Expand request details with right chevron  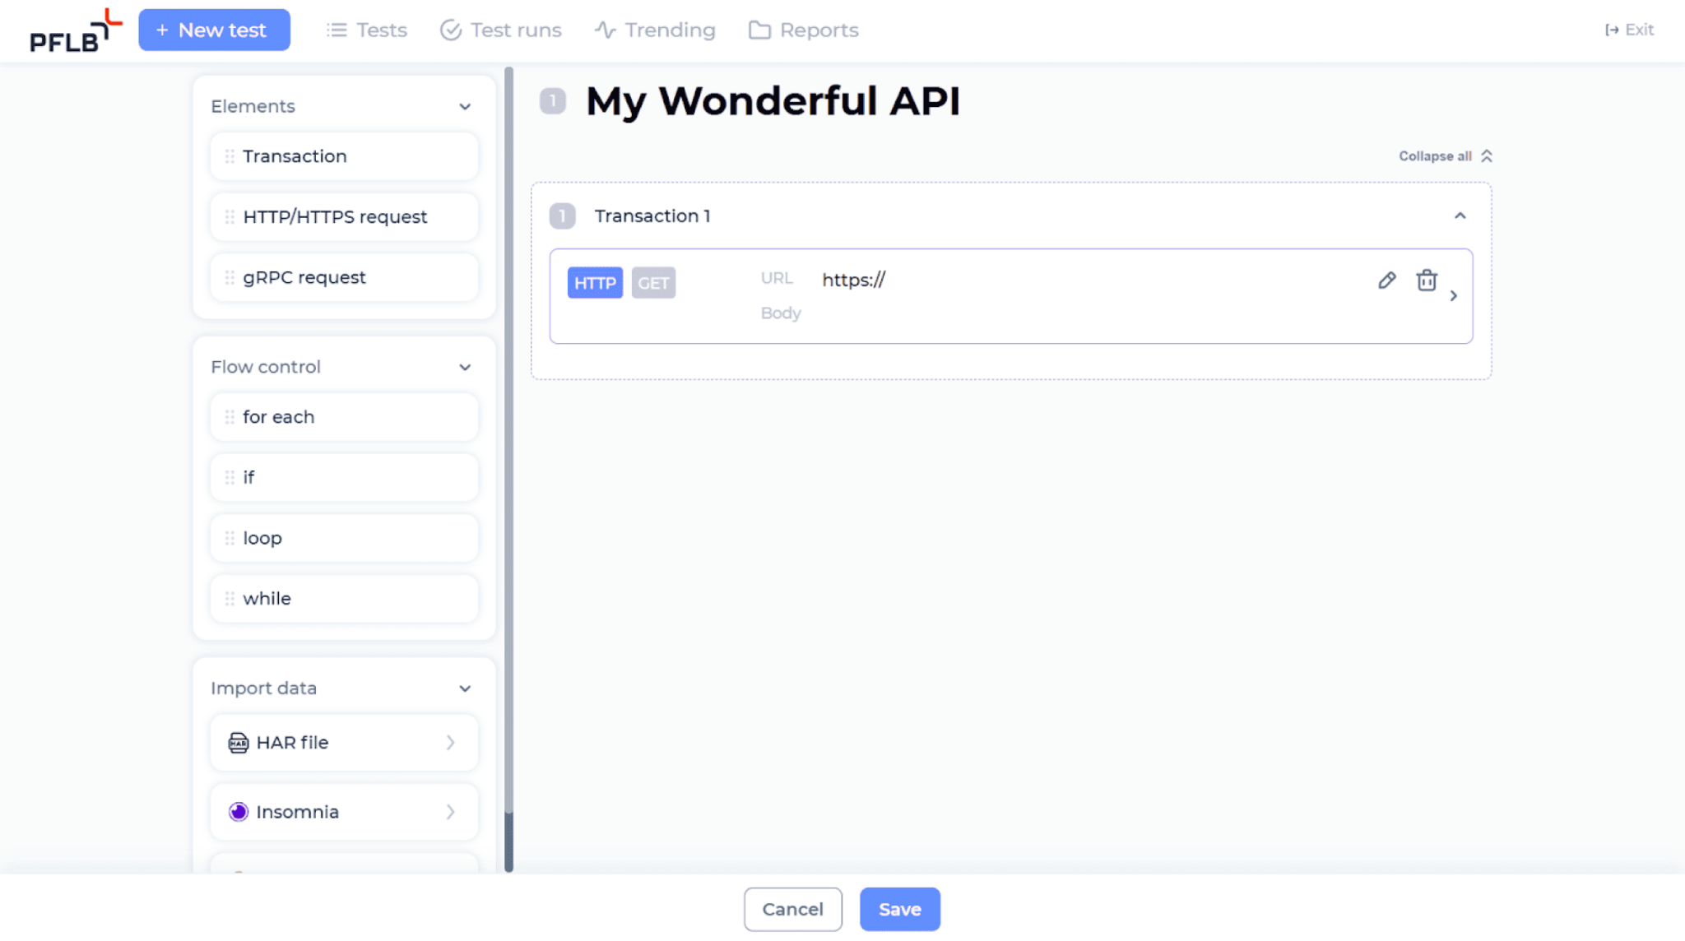1454,296
